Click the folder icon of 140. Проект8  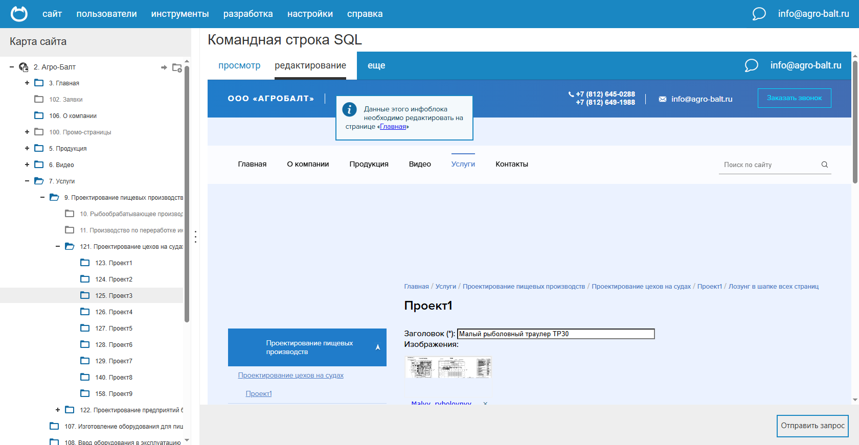(85, 377)
